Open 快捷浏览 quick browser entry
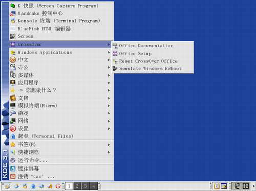Screen dimensions: 256x191 tap(61, 152)
